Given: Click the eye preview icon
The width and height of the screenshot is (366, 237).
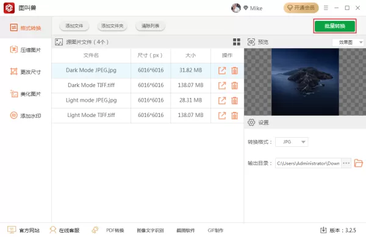Looking at the screenshot, I should [251, 42].
